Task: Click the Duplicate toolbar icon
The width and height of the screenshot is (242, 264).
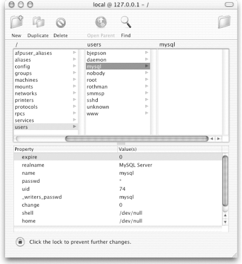Action: click(39, 22)
